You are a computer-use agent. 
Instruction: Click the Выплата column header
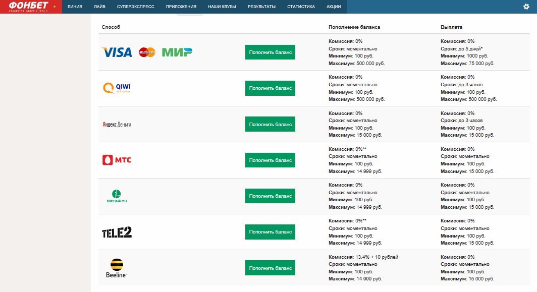pos(451,27)
